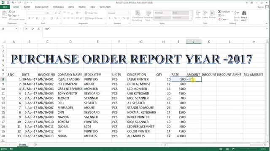The image size is (270, 151).
Task: Click cell with rate 40000
Action: pos(178,136)
